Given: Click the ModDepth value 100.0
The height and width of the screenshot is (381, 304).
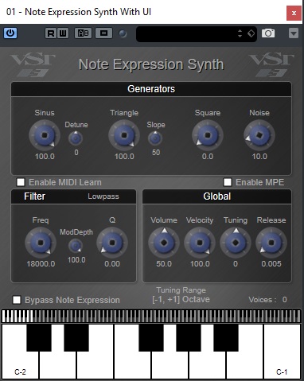Looking at the screenshot, I should [x=76, y=260].
